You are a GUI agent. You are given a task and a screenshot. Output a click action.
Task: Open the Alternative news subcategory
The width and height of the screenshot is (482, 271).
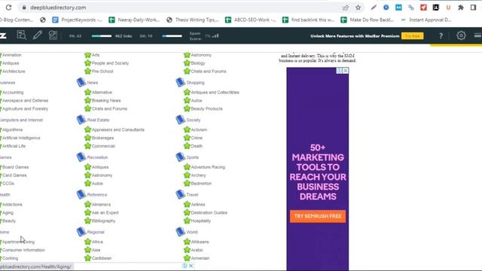102,92
